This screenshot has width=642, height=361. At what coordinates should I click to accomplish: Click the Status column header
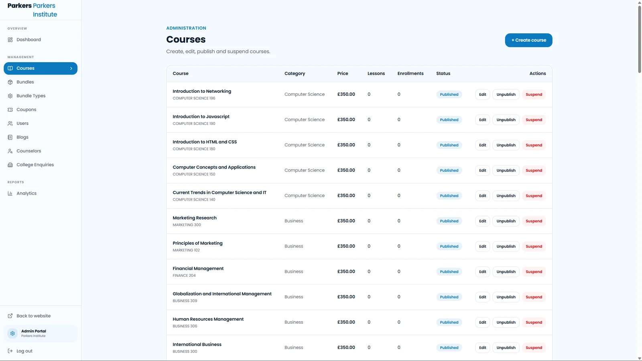click(x=443, y=73)
